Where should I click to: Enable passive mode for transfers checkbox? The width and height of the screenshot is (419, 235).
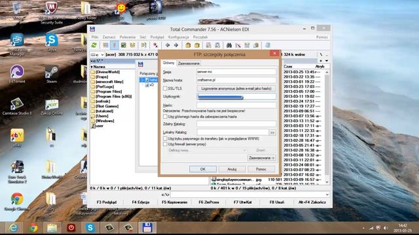[x=165, y=138]
